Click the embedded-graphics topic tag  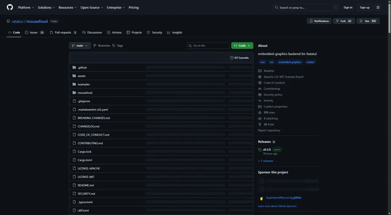coord(290,62)
